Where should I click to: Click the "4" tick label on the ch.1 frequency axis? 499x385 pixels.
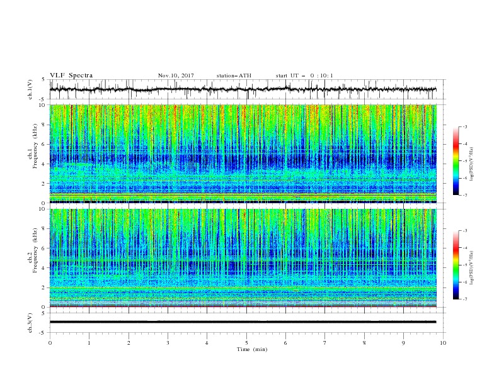[44, 164]
